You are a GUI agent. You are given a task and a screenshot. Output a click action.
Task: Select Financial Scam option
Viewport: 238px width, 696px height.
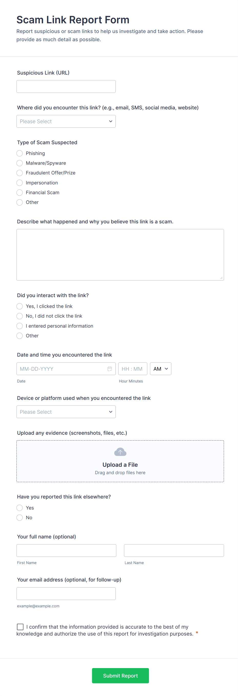[19, 193]
